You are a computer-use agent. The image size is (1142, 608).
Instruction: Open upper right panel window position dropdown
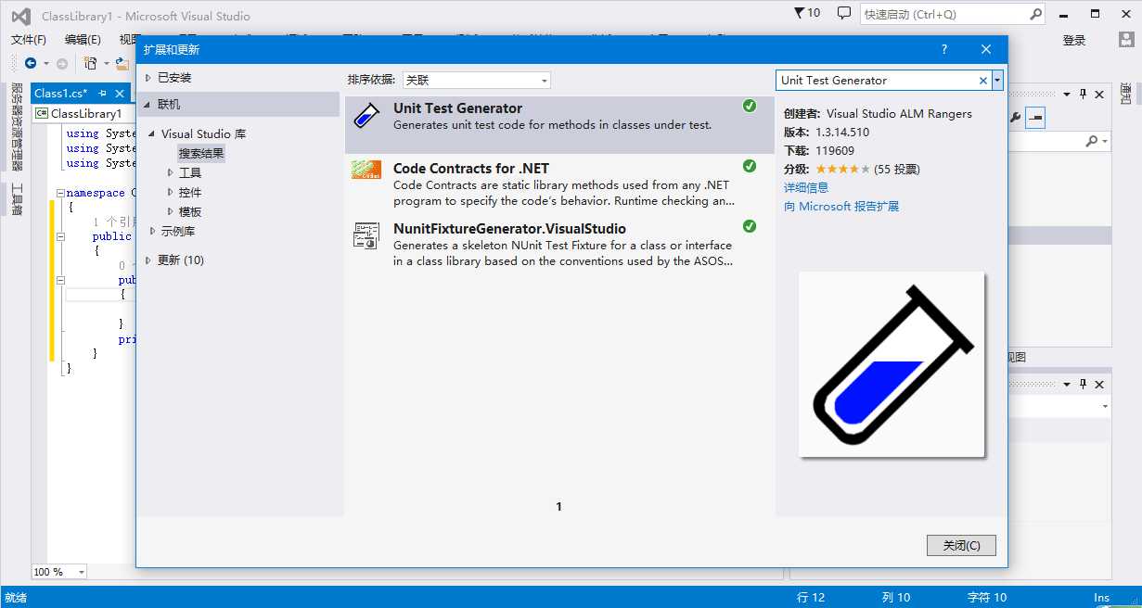pos(1067,94)
